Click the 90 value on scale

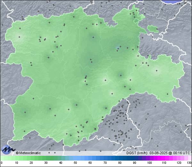click(134, 163)
